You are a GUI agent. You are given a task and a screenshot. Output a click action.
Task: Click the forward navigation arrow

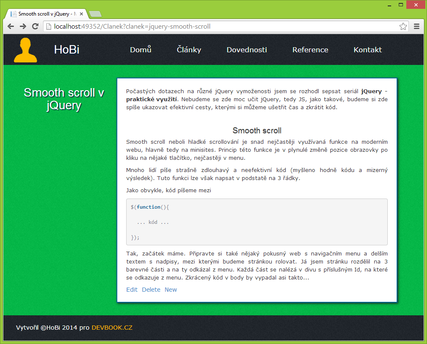[23, 26]
